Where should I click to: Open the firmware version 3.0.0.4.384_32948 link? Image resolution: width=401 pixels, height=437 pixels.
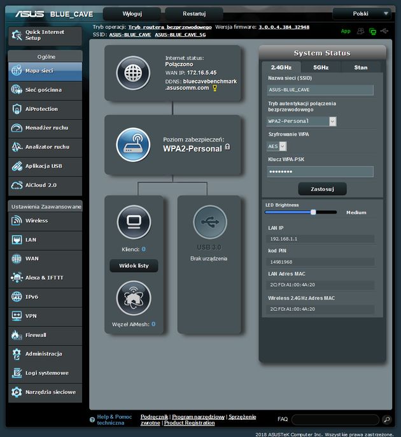[x=284, y=27]
